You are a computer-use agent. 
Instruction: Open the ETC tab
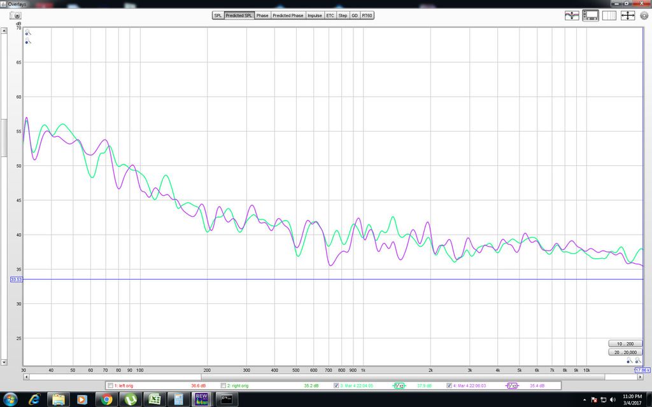pyautogui.click(x=330, y=15)
